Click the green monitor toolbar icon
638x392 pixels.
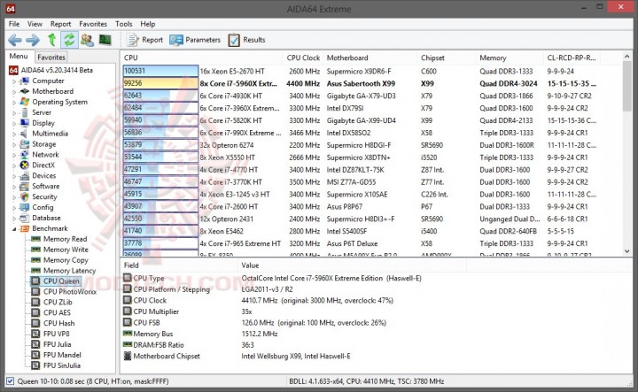pyautogui.click(x=105, y=40)
